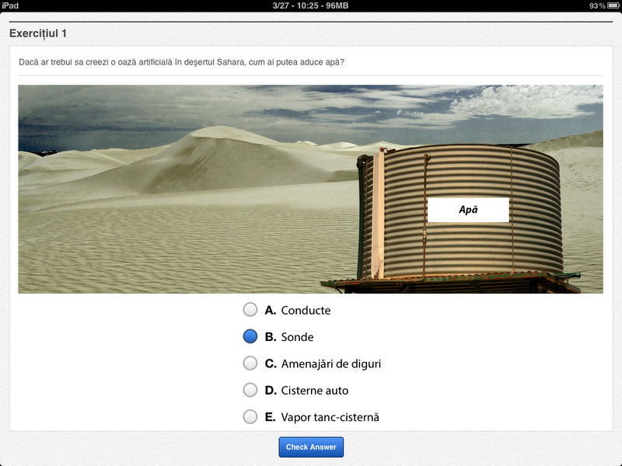
Task: Tap the 'Vapor tanc-cisternă' answer text
Action: [x=330, y=417]
